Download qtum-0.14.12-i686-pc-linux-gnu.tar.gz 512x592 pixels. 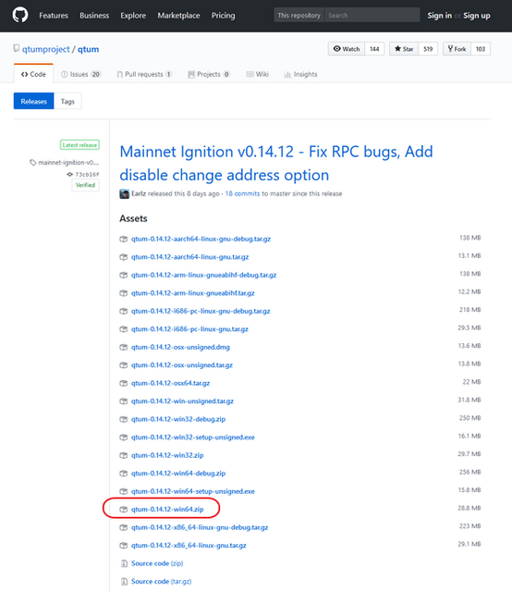(189, 329)
